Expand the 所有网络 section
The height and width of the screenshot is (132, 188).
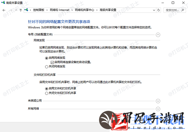[158, 109]
